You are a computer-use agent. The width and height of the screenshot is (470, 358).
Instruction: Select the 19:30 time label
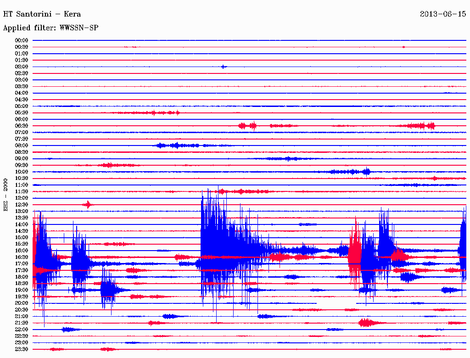[x=22, y=296]
